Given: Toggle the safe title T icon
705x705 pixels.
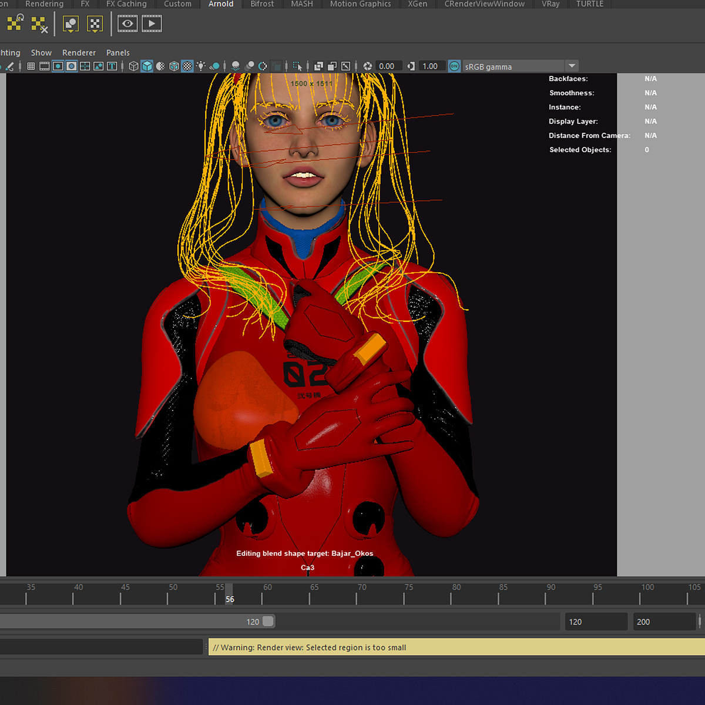Looking at the screenshot, I should point(112,66).
